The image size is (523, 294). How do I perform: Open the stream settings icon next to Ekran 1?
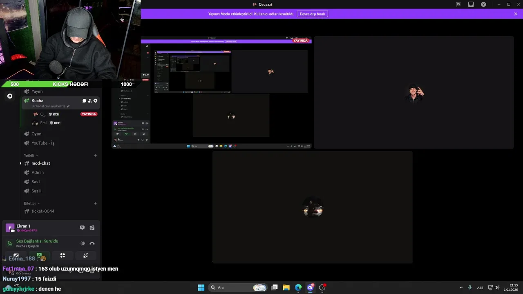[92, 228]
